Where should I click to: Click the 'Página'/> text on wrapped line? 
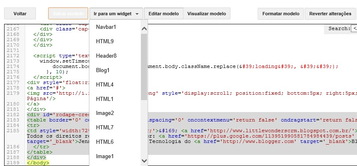click(41, 98)
